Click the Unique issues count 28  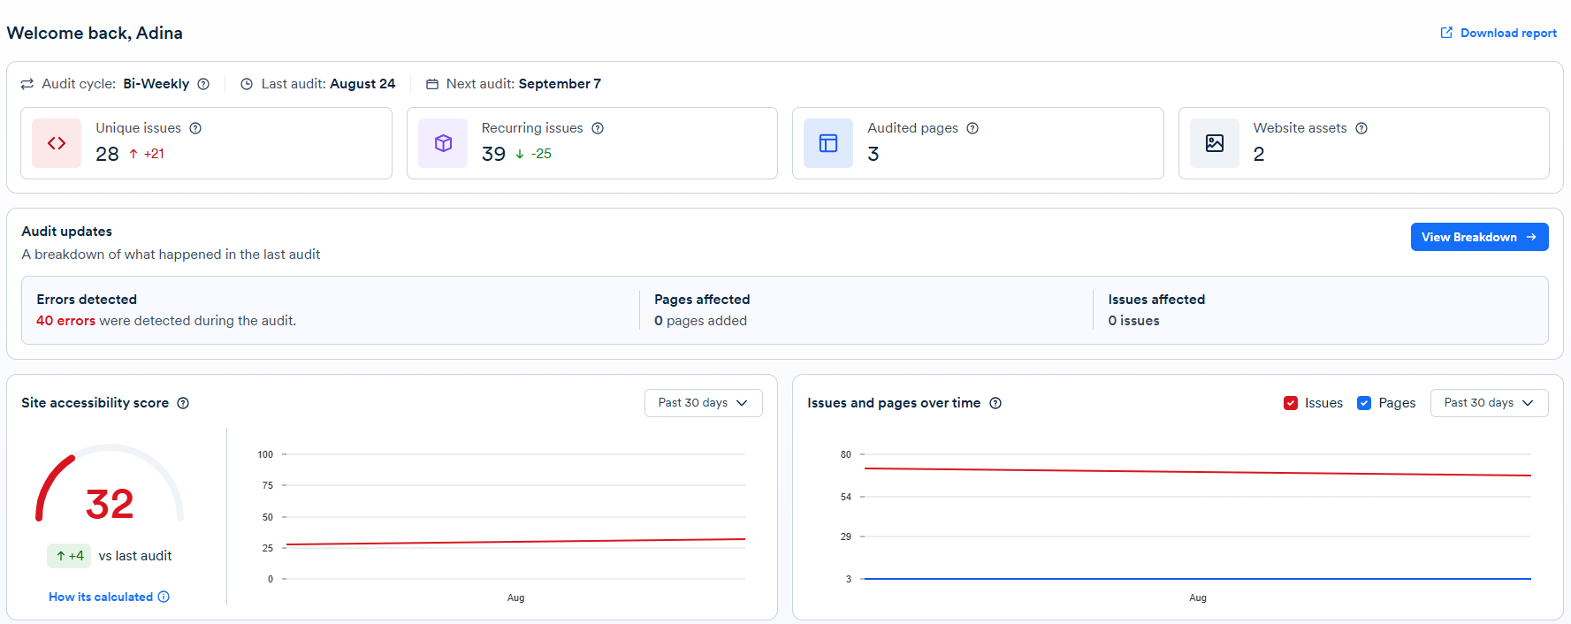[107, 155]
